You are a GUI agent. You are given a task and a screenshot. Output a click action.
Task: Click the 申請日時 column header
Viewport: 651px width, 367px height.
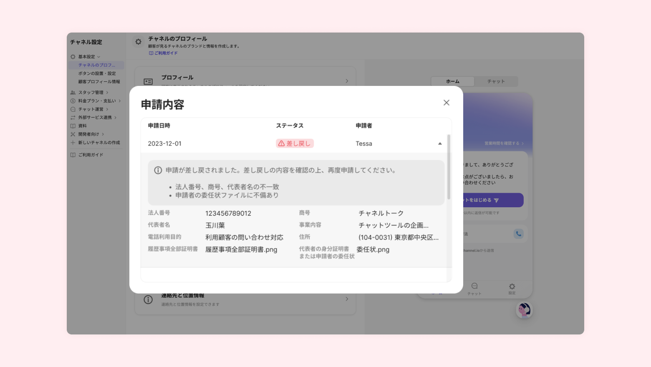click(x=159, y=126)
